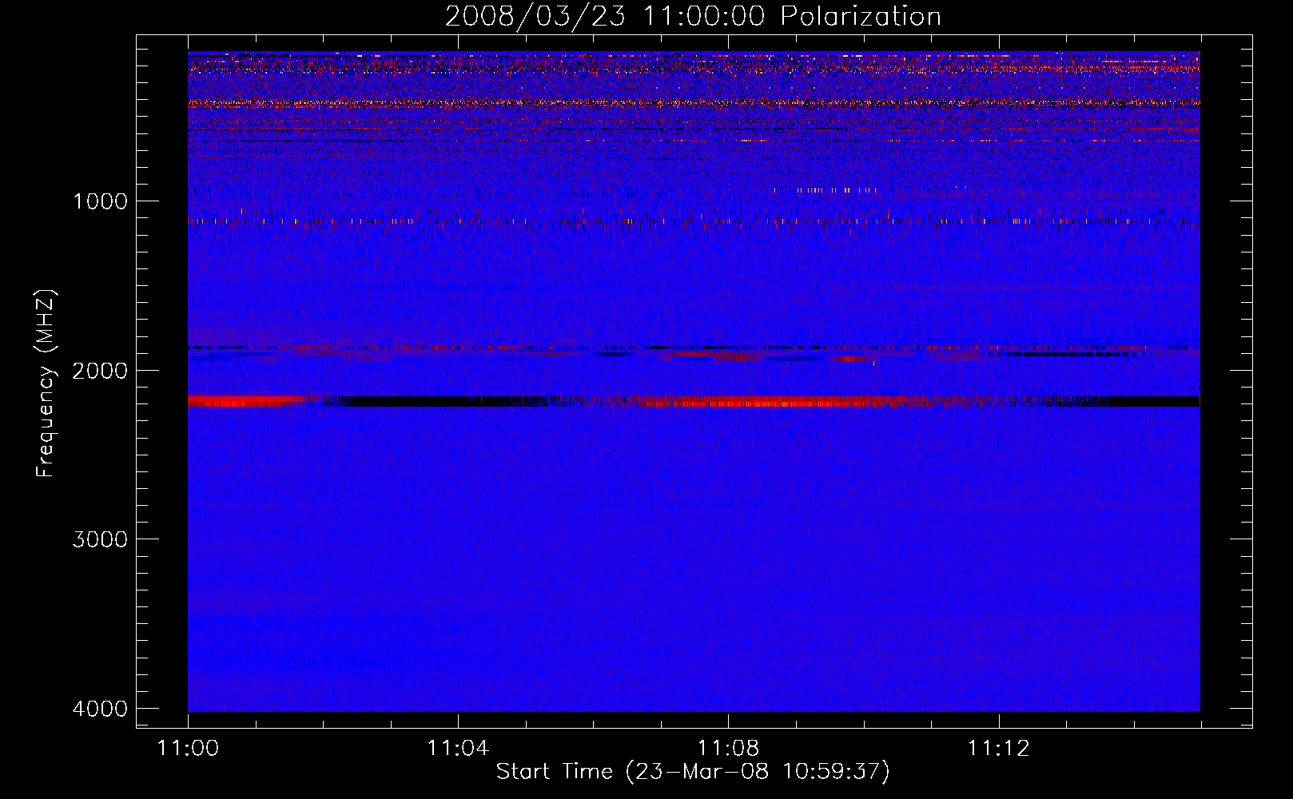Image resolution: width=1293 pixels, height=799 pixels.
Task: Click the 'Start Time (23-Mar-08 10:59:37)' label
Action: [693, 772]
